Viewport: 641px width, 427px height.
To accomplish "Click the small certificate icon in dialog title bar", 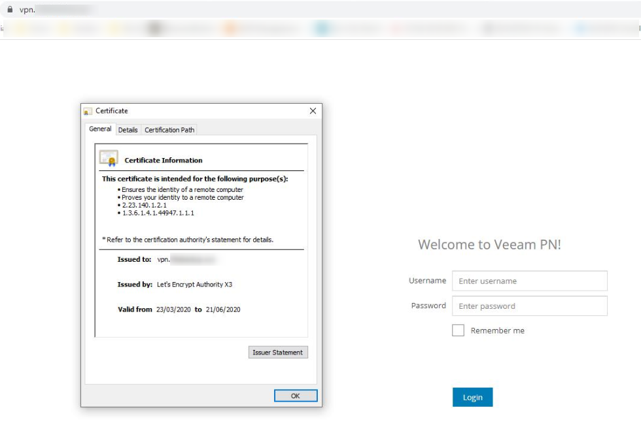I will [88, 111].
